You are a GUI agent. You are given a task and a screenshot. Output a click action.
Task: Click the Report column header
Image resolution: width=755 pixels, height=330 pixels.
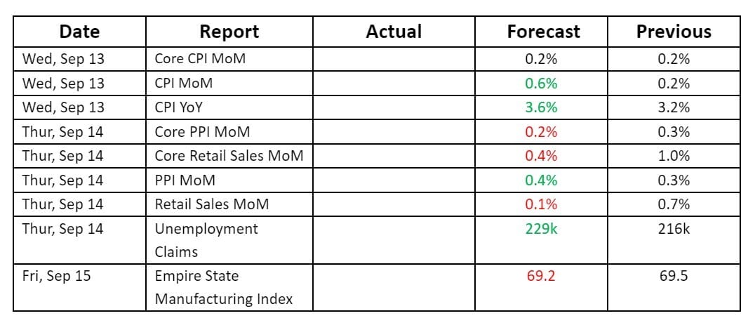[229, 32]
